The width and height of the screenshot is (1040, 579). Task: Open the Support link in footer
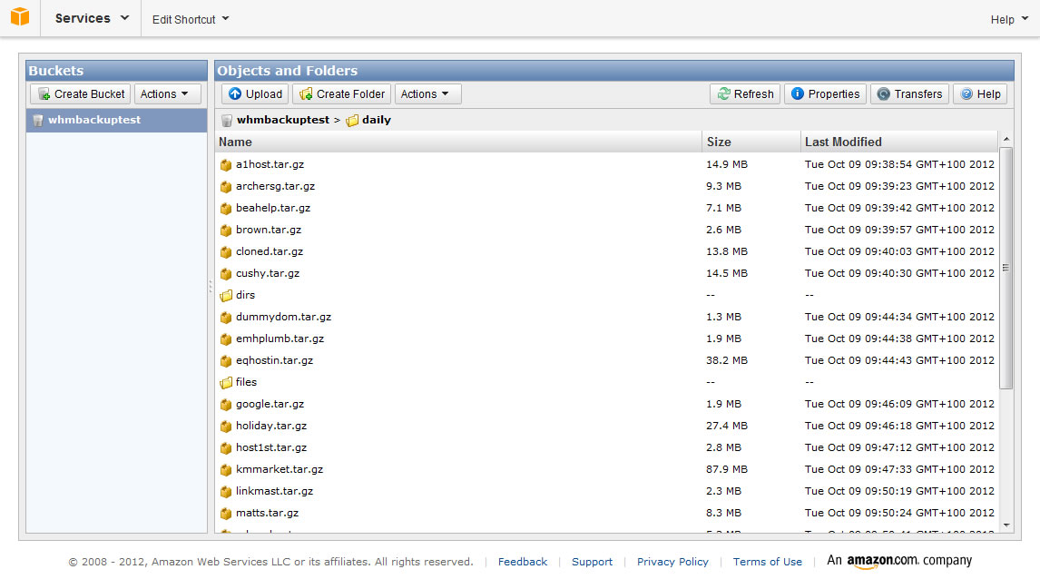[593, 562]
